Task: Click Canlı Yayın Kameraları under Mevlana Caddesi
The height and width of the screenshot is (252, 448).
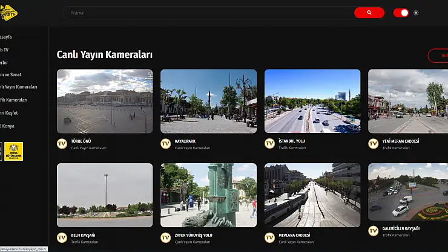Action: 296,242
